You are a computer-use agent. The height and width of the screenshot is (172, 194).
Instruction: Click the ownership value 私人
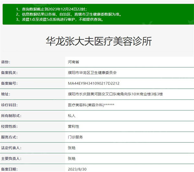coord(71,116)
